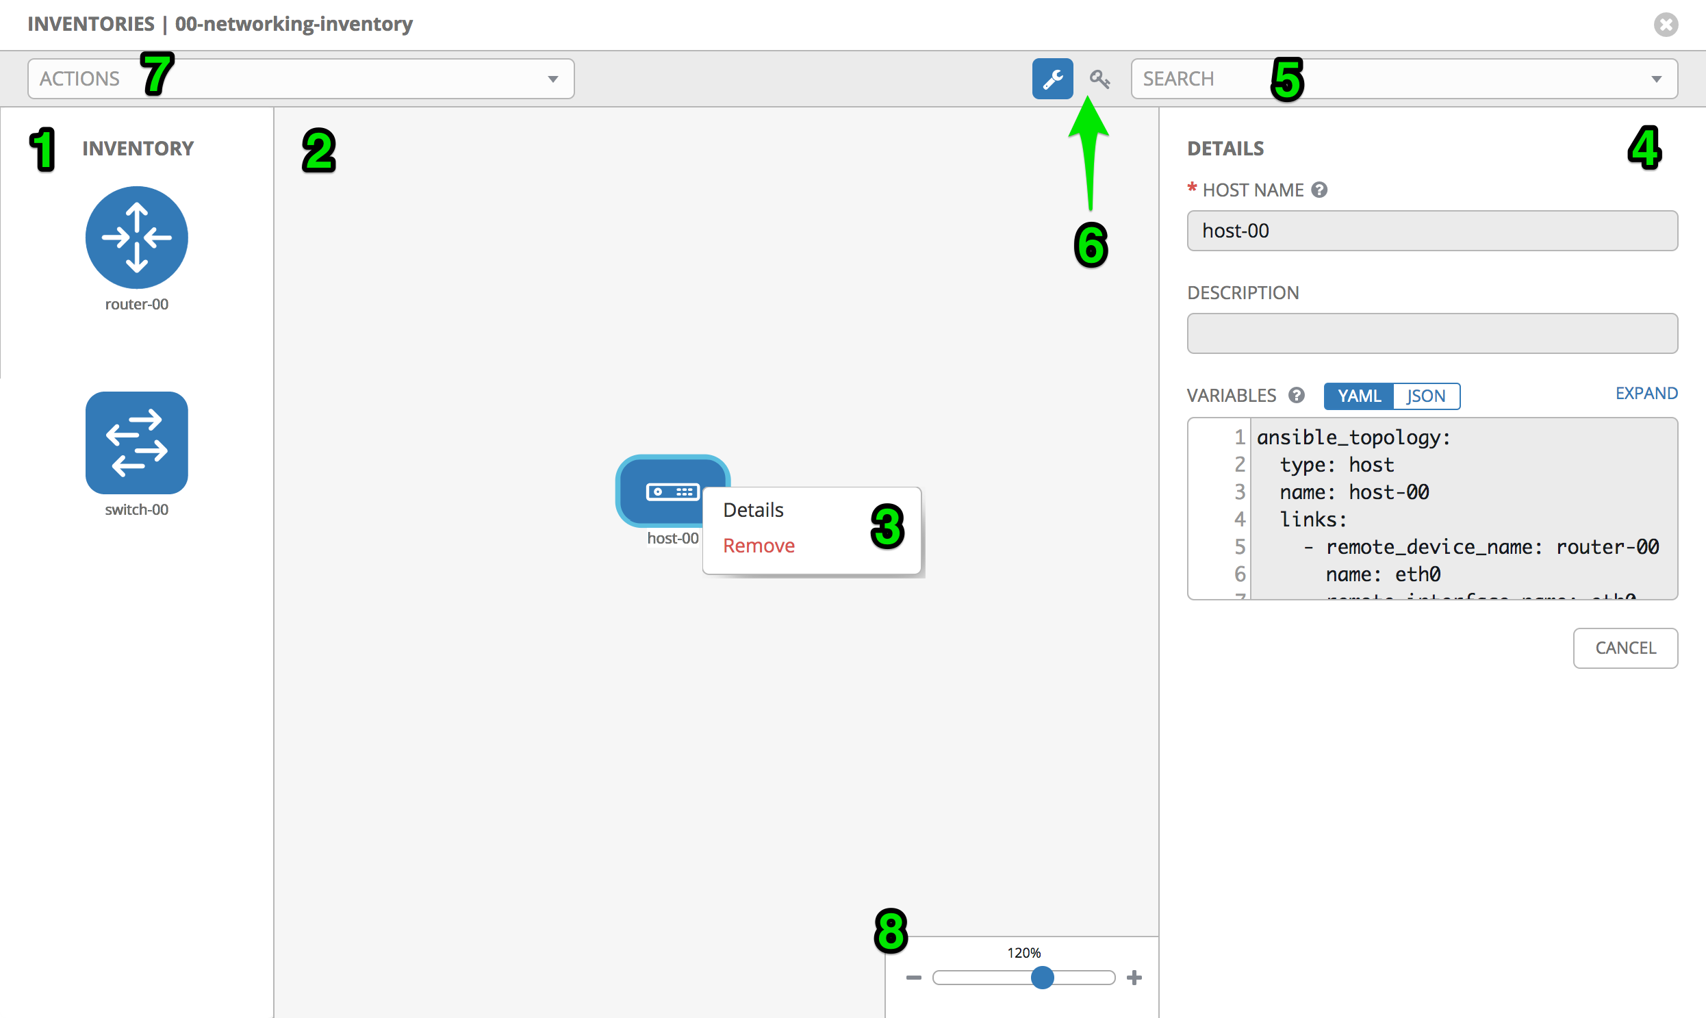Click the zoom slider handle
Screen dimensions: 1706x1018
coord(1042,978)
